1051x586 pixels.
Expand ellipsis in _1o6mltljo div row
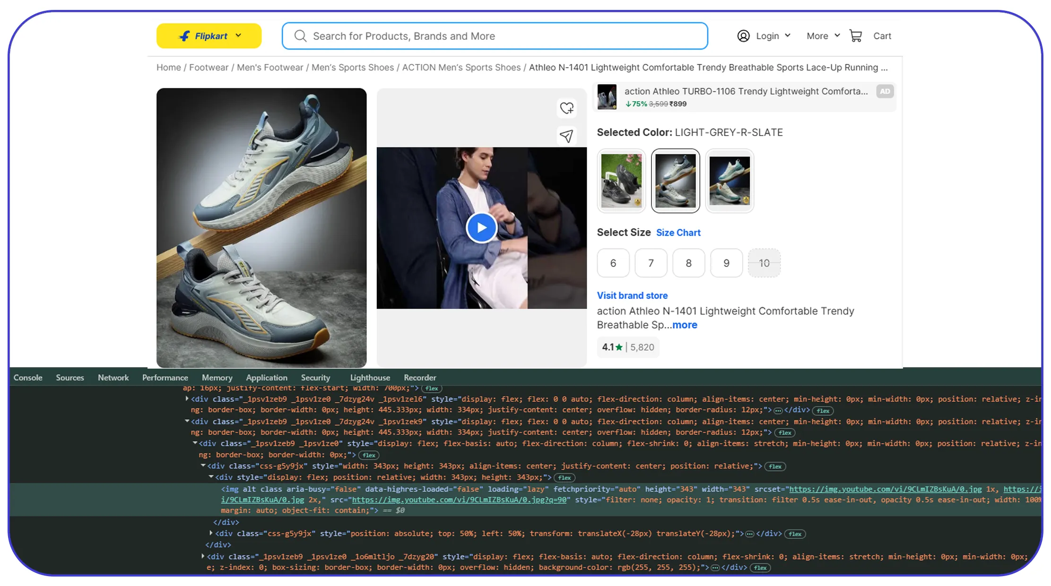(715, 568)
